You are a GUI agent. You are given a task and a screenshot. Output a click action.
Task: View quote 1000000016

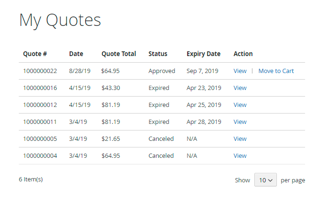(240, 88)
